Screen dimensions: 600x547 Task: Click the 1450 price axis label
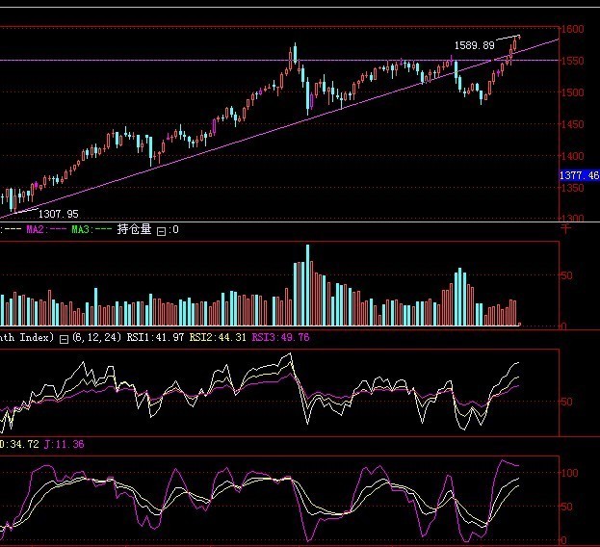tap(575, 124)
